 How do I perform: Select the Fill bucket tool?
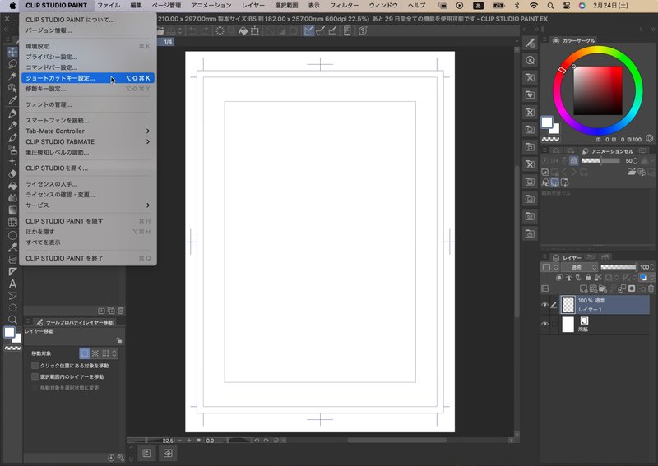coord(12,186)
